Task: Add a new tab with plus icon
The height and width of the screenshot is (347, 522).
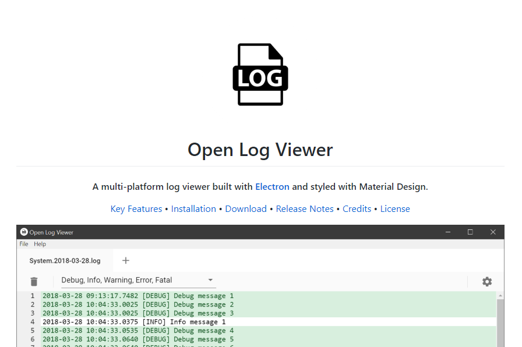Action: [125, 260]
